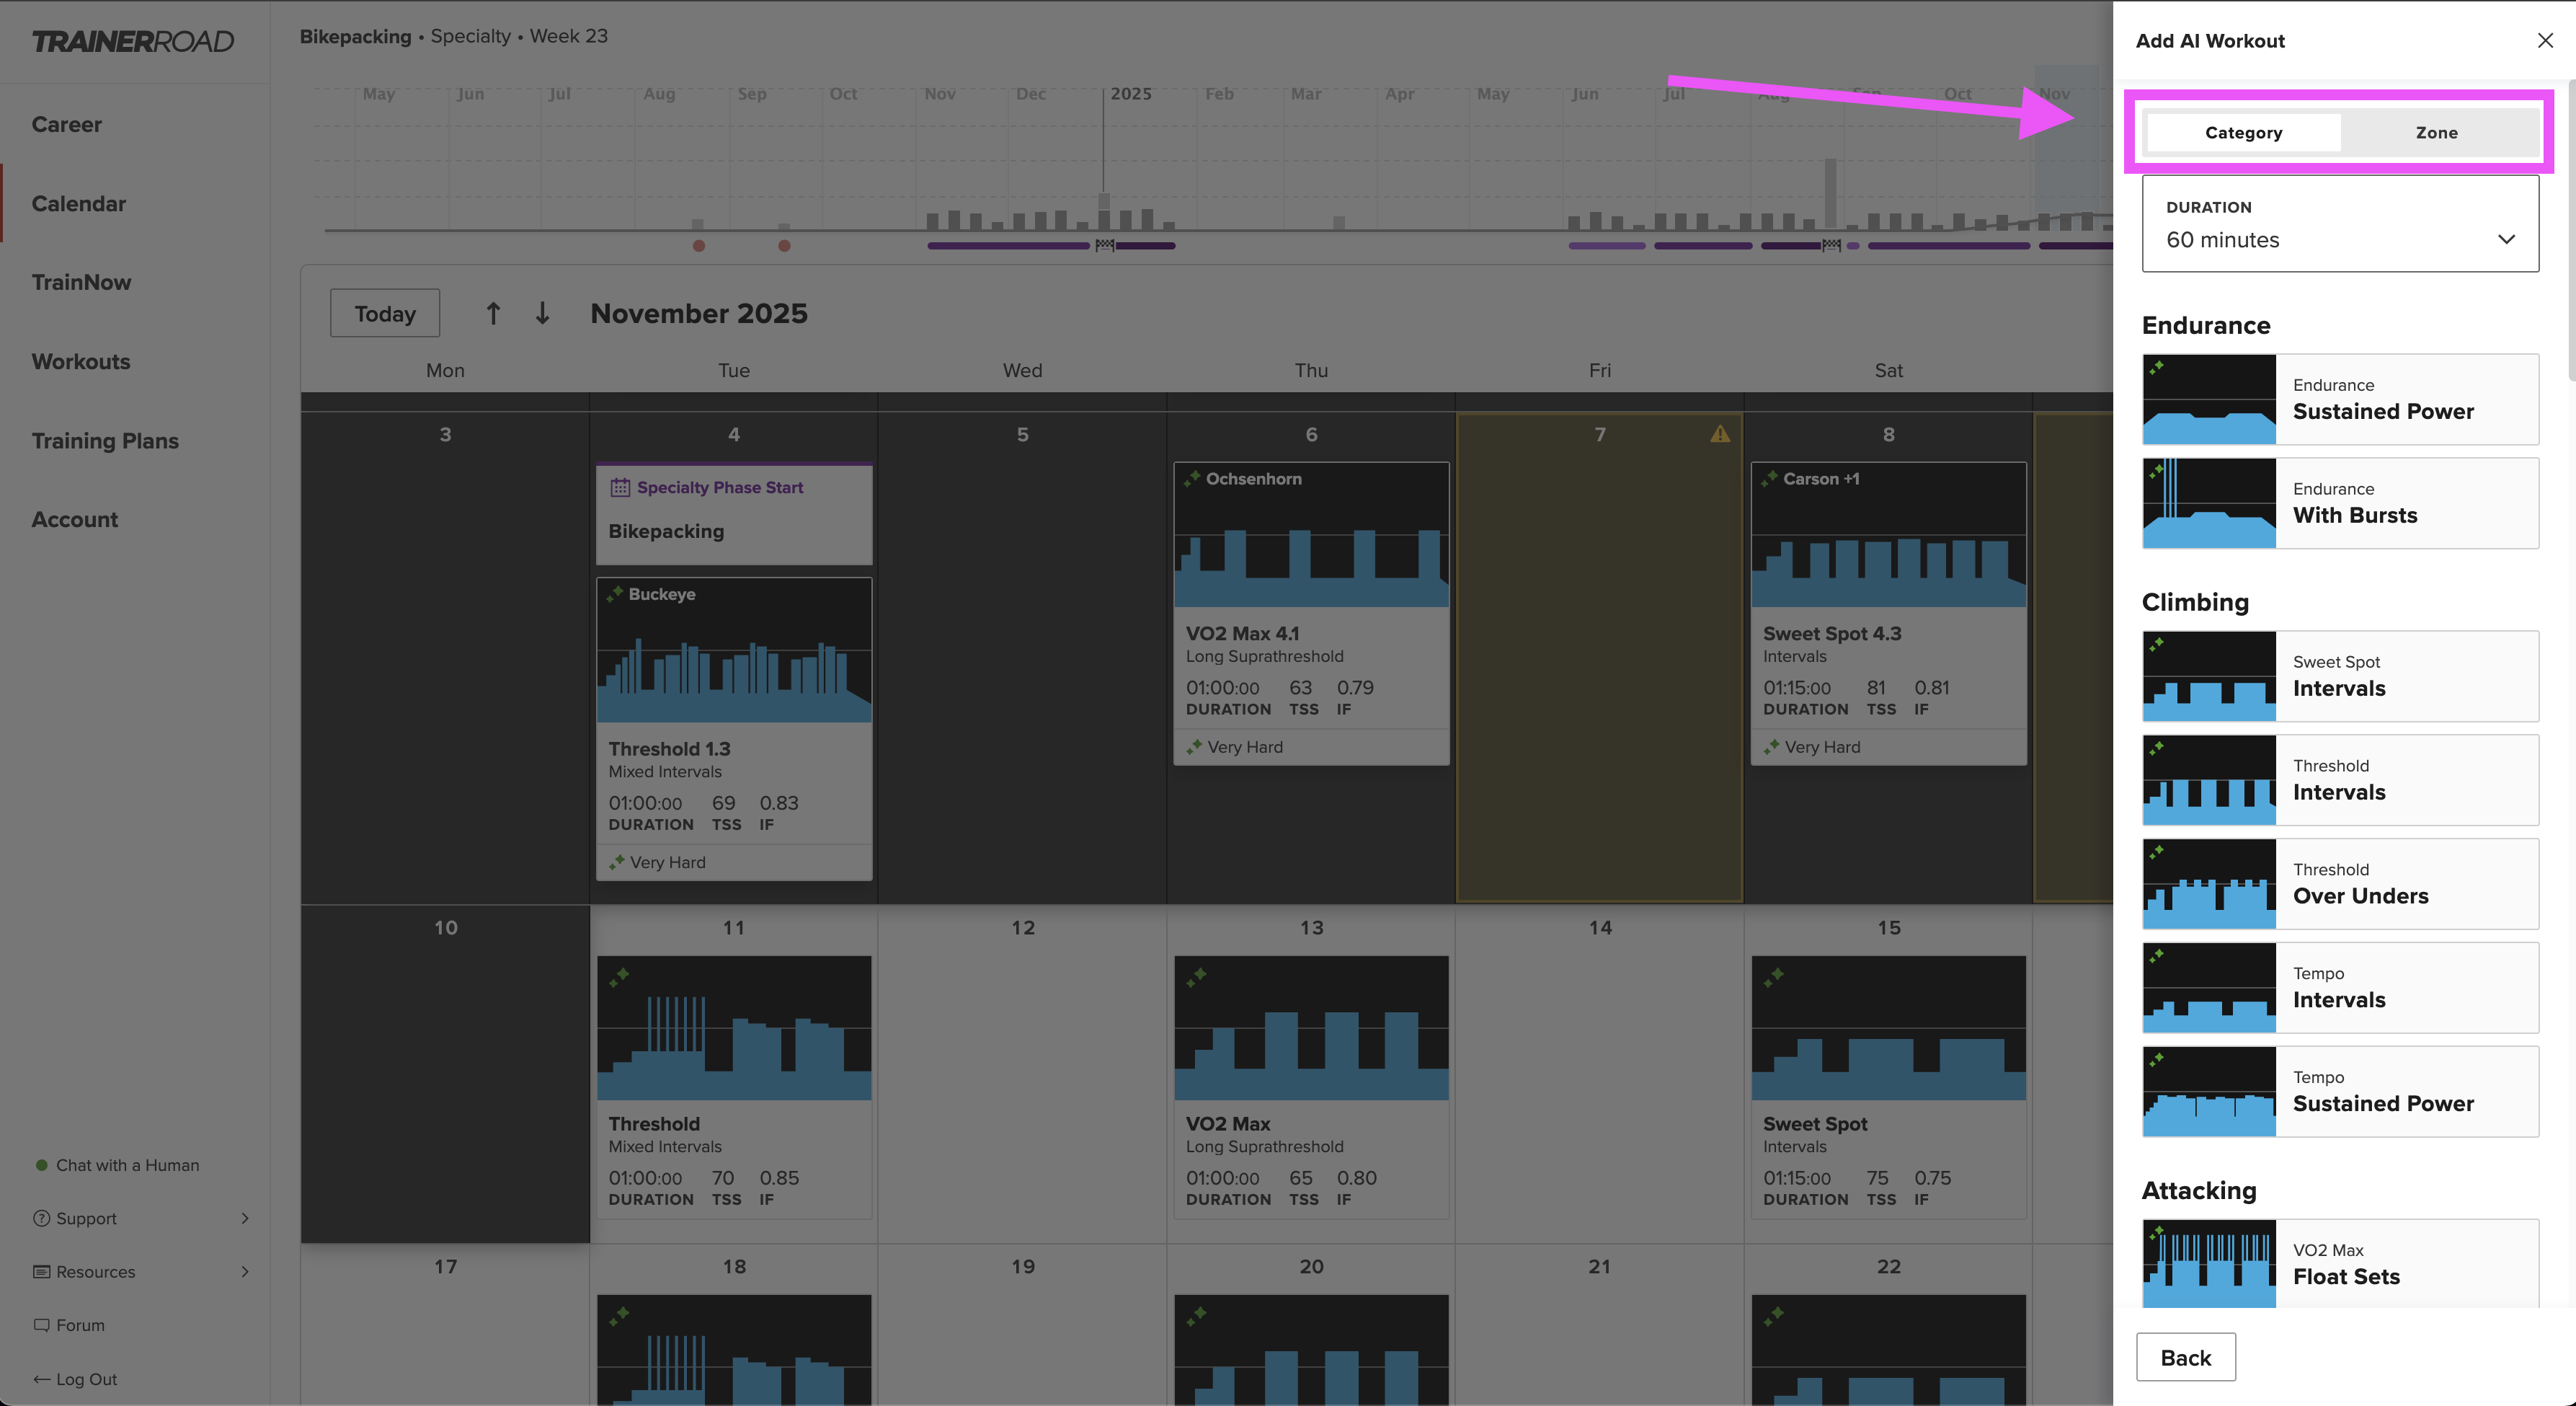The width and height of the screenshot is (2576, 1406).
Task: Switch to the Category tab
Action: 2243,132
